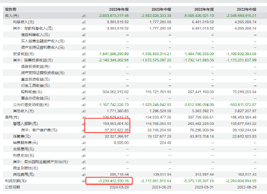
Task: Select value -2,583,028,333.38
Action: [156, 16]
